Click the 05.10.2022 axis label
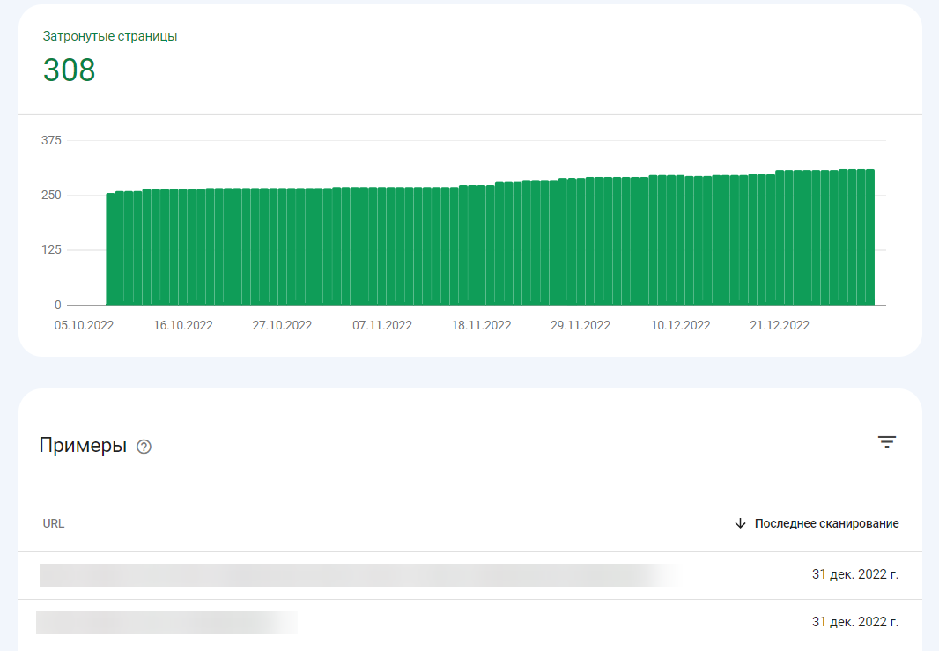The width and height of the screenshot is (939, 651). 84,325
